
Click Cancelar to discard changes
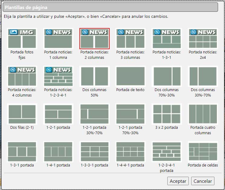pyautogui.click(x=203, y=181)
